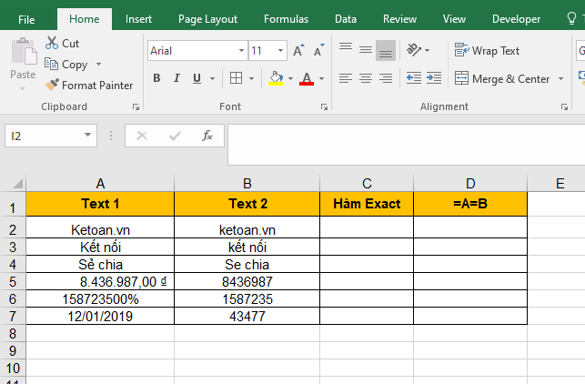The height and width of the screenshot is (384, 585).
Task: Toggle Underline formatting
Action: pos(197,78)
